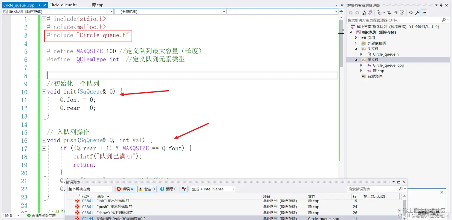Collapse the 源文件 folder
The image size is (452, 220).
(x=356, y=60)
